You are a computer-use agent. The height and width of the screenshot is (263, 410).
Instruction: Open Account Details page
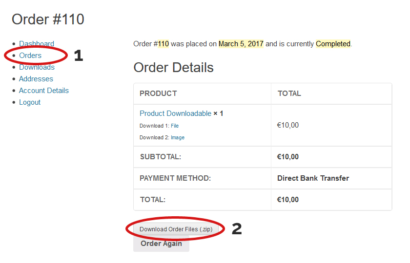[x=44, y=91]
